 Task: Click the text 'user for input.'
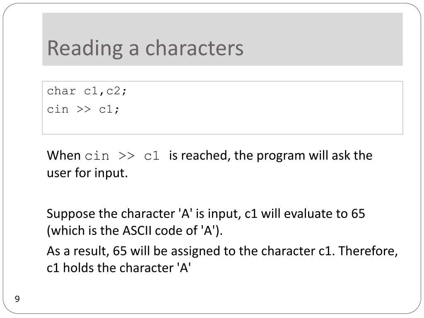87,173
